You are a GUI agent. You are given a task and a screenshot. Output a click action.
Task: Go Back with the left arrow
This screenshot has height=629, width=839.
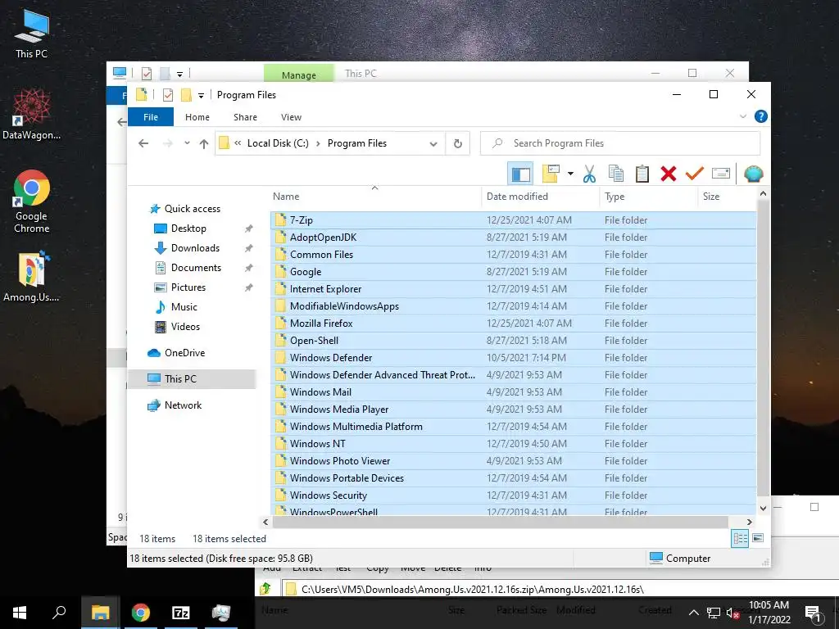point(143,143)
